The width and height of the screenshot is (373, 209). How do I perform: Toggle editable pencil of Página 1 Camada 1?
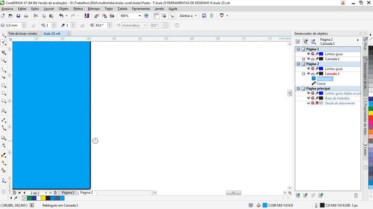[317, 59]
